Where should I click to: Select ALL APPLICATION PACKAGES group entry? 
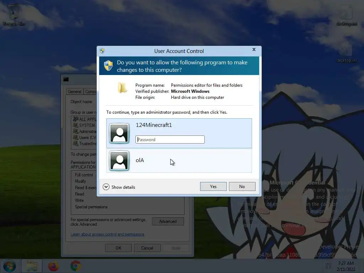pos(85,119)
